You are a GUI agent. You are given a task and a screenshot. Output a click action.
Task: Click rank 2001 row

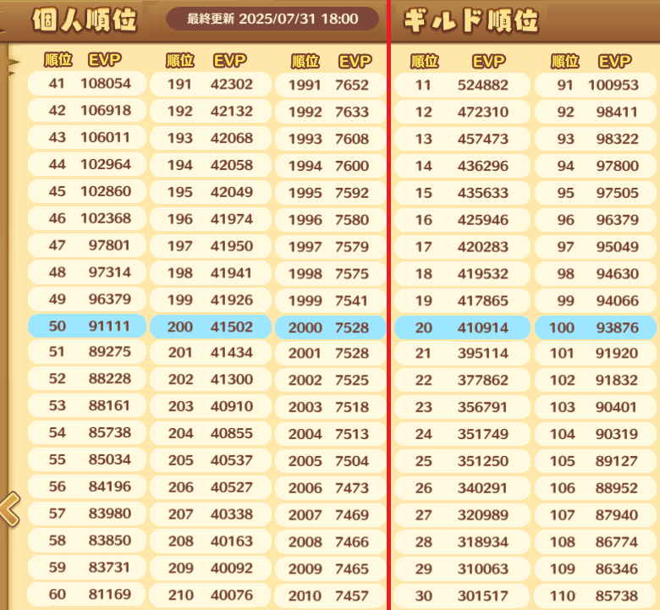click(330, 353)
